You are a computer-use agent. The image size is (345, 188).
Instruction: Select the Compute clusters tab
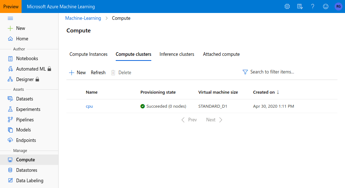[134, 54]
